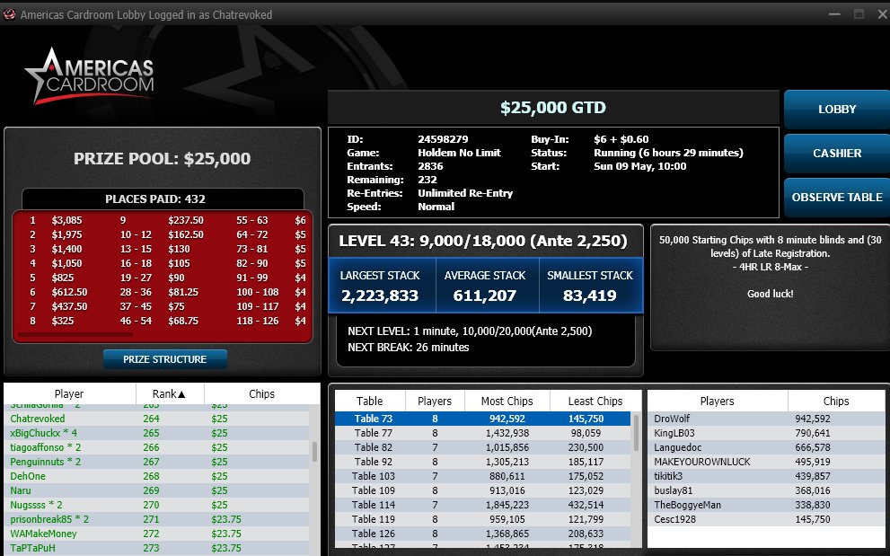Select MAKEYOUROWNLUCK in table players list
The image size is (890, 556).
(x=766, y=462)
